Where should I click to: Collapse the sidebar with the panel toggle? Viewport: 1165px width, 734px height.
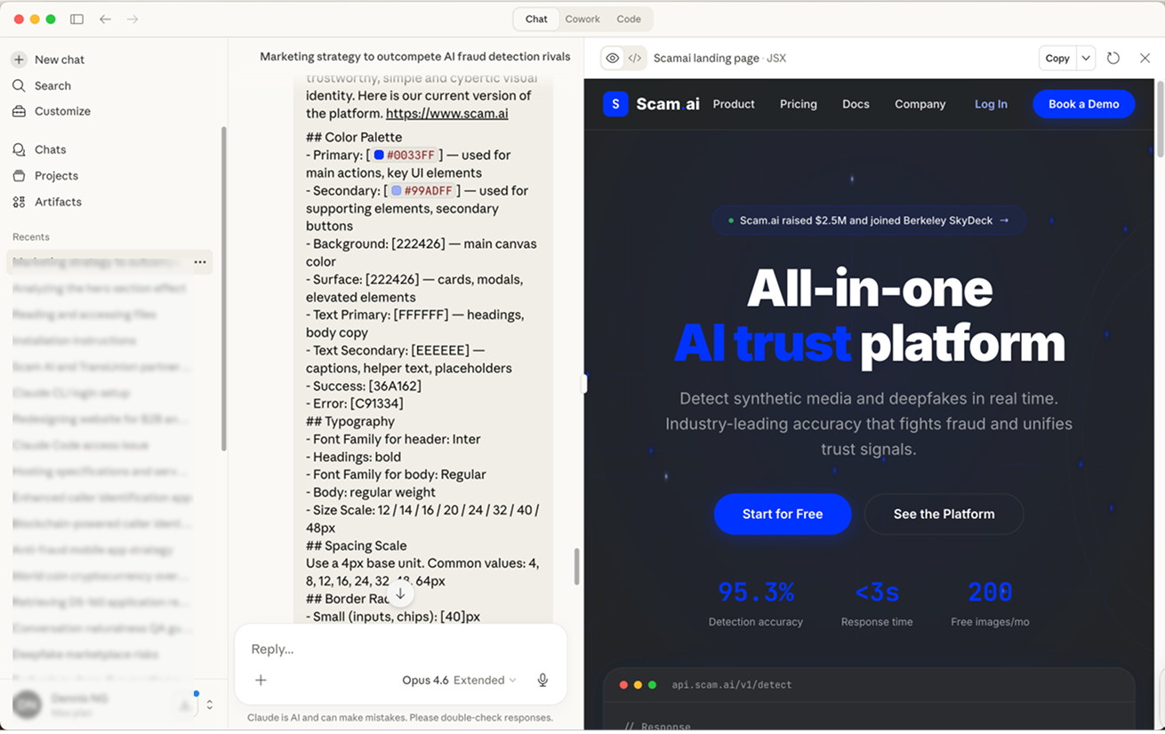[76, 19]
